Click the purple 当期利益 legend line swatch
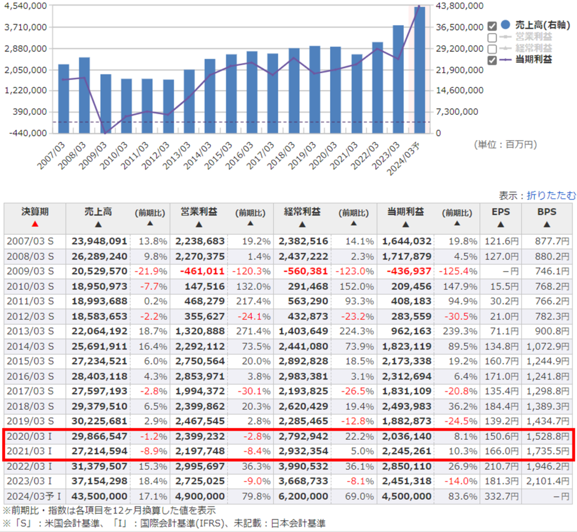 click(x=505, y=60)
